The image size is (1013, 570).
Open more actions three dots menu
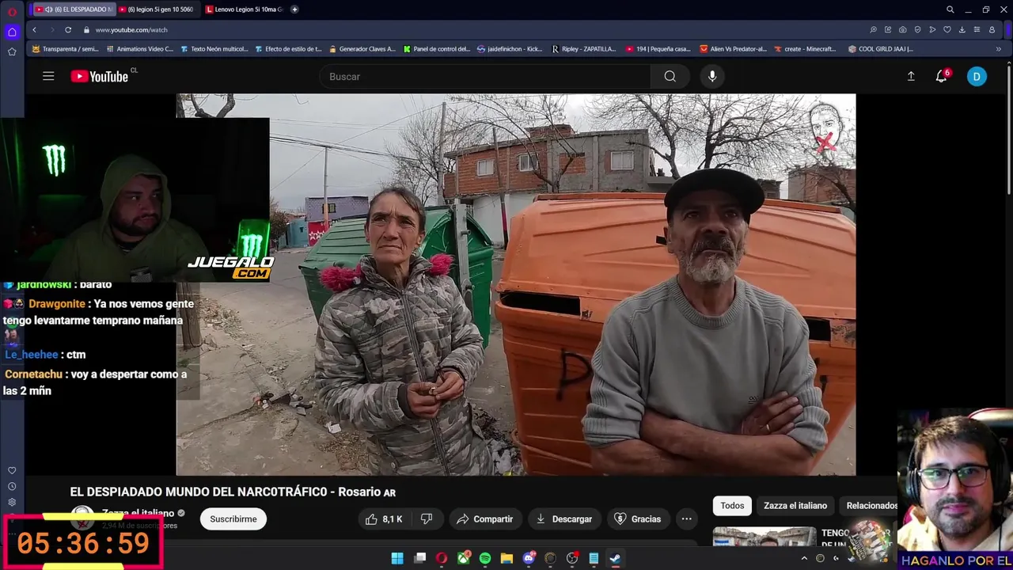coord(687,519)
